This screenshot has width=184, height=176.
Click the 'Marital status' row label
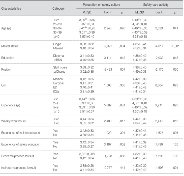pos(10,46)
